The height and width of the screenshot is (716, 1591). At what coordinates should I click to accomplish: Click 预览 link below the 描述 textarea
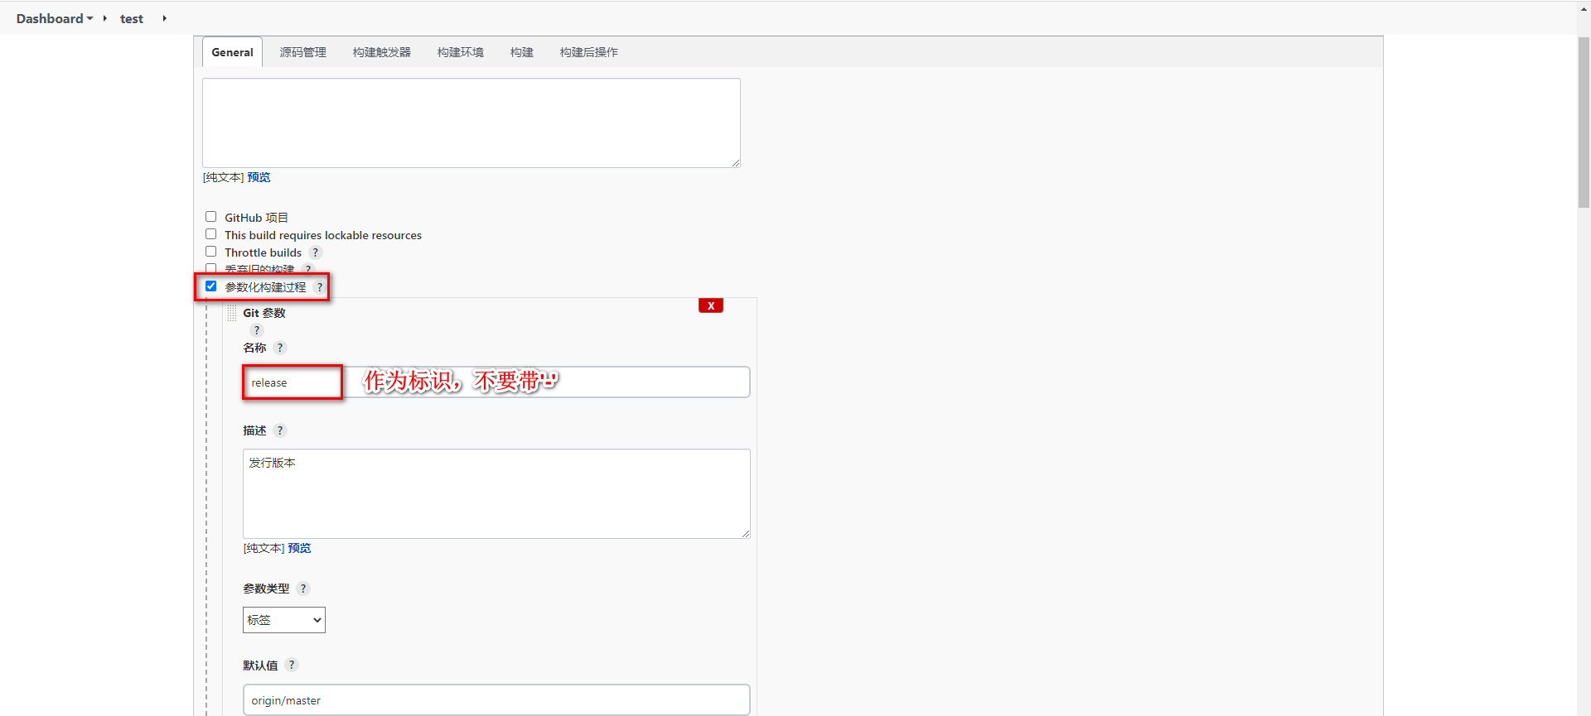click(299, 548)
